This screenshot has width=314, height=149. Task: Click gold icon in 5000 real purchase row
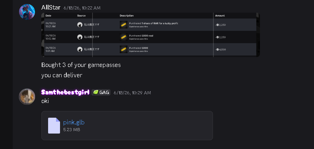(x=124, y=37)
